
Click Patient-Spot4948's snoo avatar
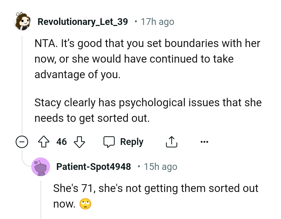click(x=41, y=167)
